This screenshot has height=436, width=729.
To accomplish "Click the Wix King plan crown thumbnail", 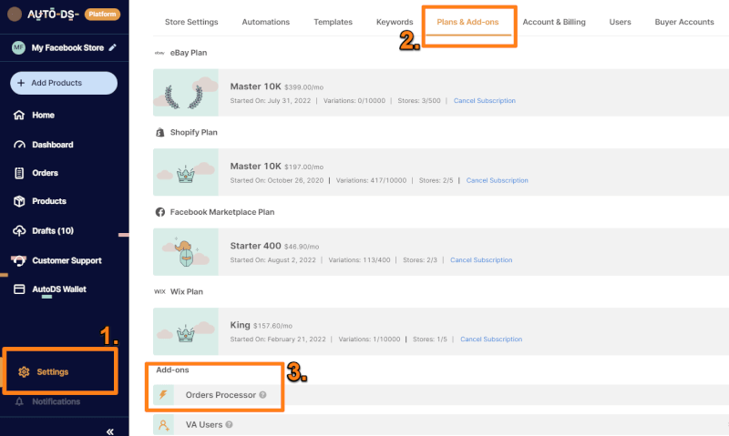I will (186, 331).
